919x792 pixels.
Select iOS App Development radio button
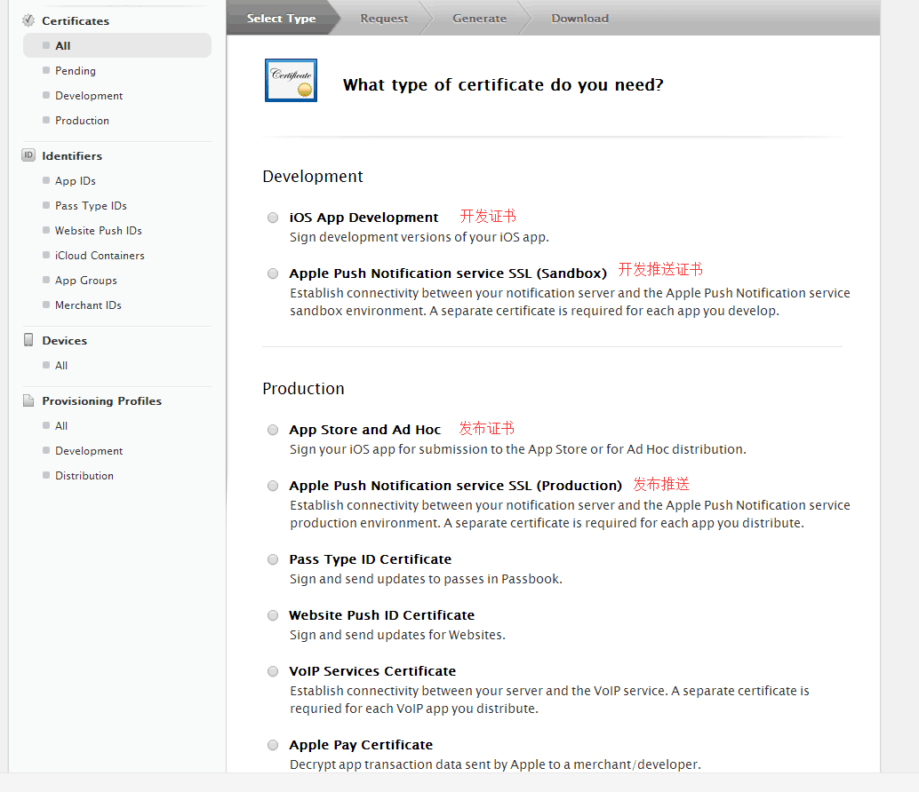click(x=273, y=218)
